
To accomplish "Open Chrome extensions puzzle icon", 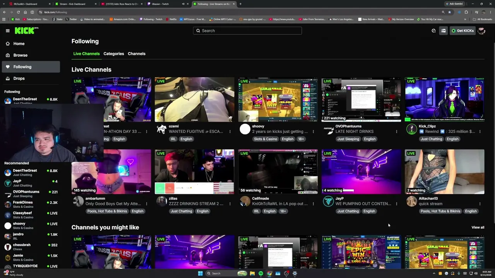I will click(x=466, y=12).
